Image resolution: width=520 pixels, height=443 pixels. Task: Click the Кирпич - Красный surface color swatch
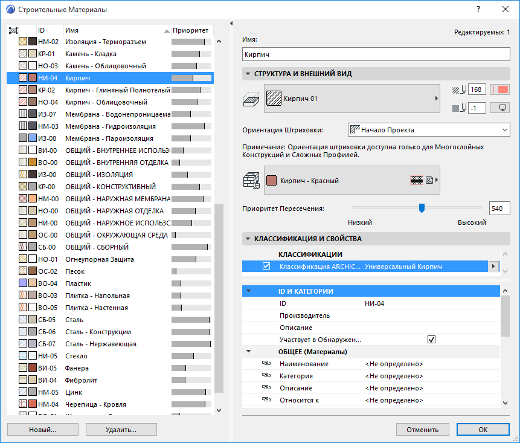(x=271, y=181)
